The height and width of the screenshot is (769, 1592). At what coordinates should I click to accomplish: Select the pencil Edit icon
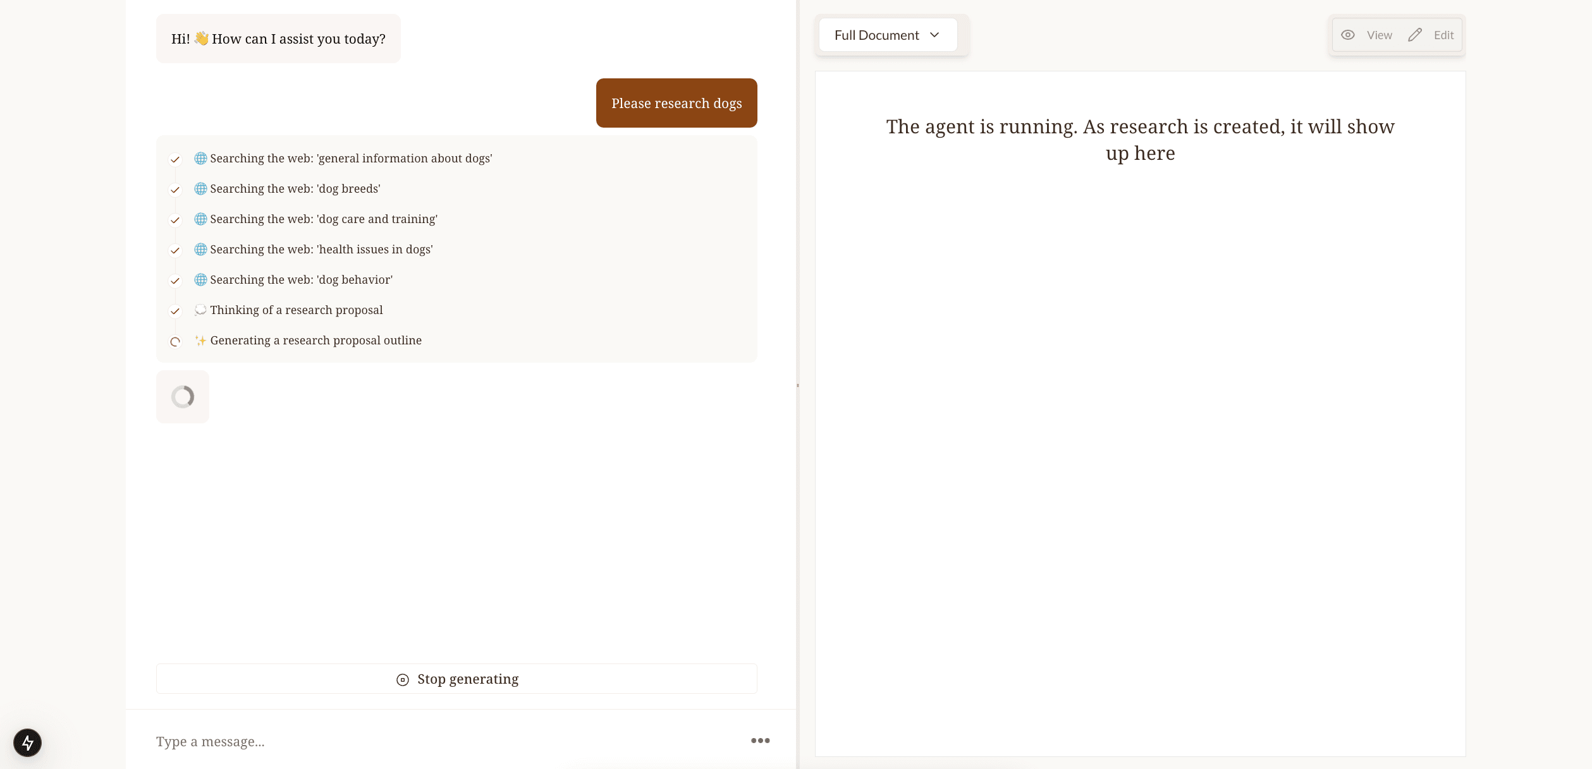pyautogui.click(x=1414, y=35)
